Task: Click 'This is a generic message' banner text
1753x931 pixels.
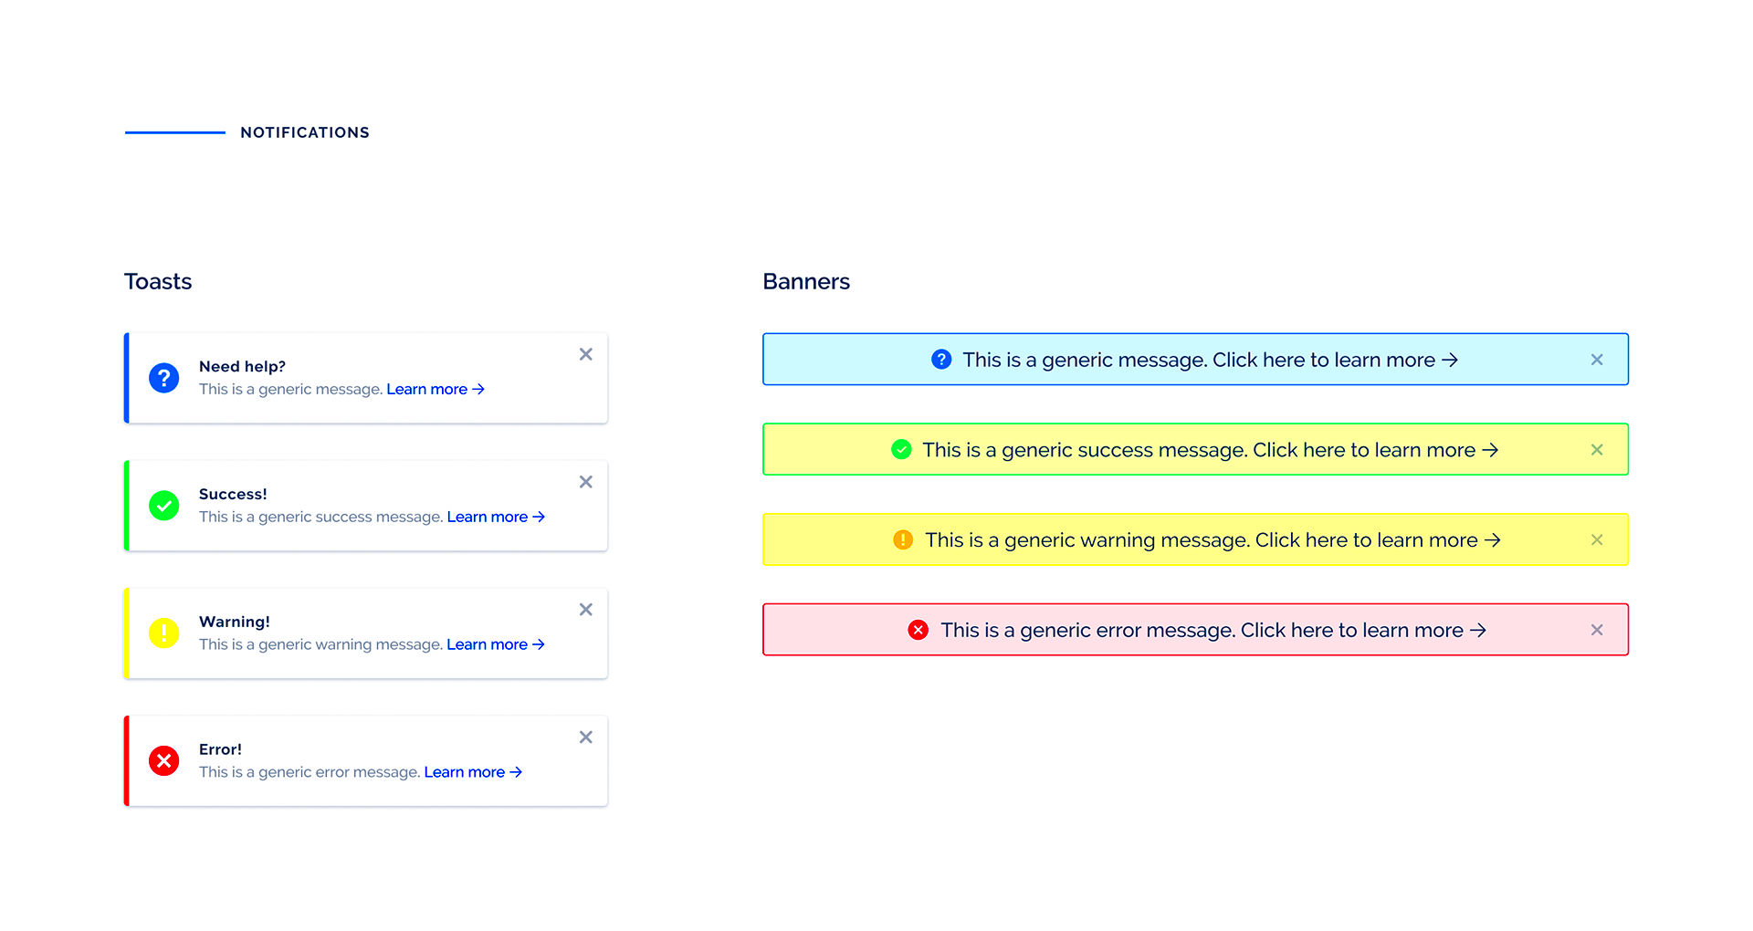Action: click(x=1211, y=360)
